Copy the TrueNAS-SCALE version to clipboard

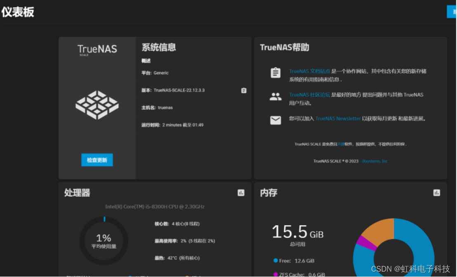click(x=244, y=91)
